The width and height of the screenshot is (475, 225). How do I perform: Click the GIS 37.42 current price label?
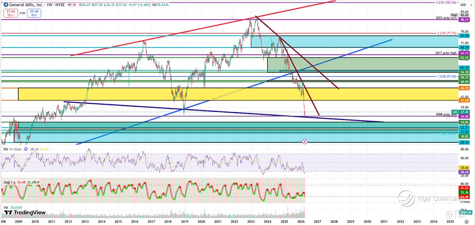tap(460, 111)
